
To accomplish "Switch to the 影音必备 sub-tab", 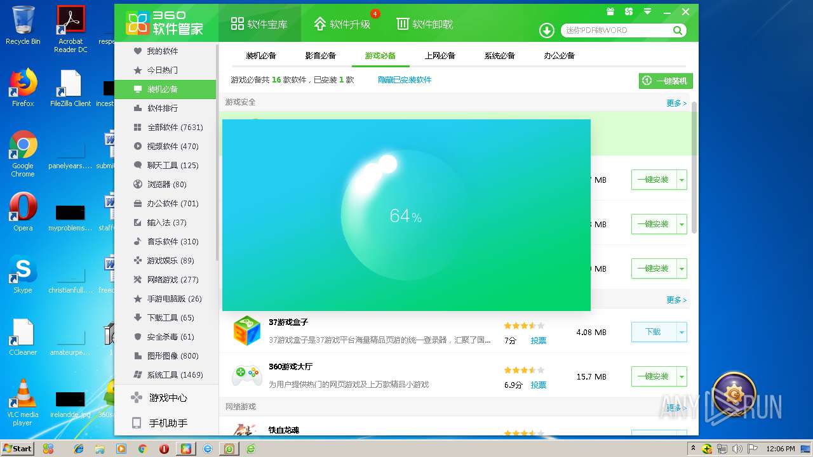I will [x=321, y=56].
